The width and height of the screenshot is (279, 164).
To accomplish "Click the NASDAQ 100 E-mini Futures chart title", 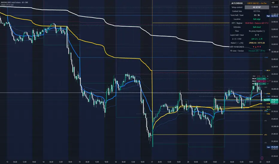I will (x=15, y=2).
